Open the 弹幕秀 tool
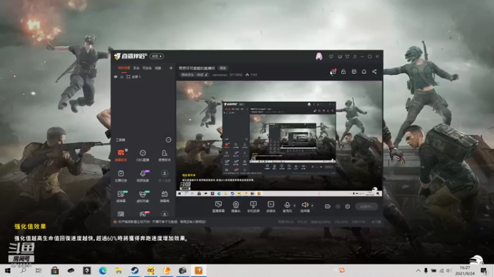The width and height of the screenshot is (494, 277). coord(164,196)
